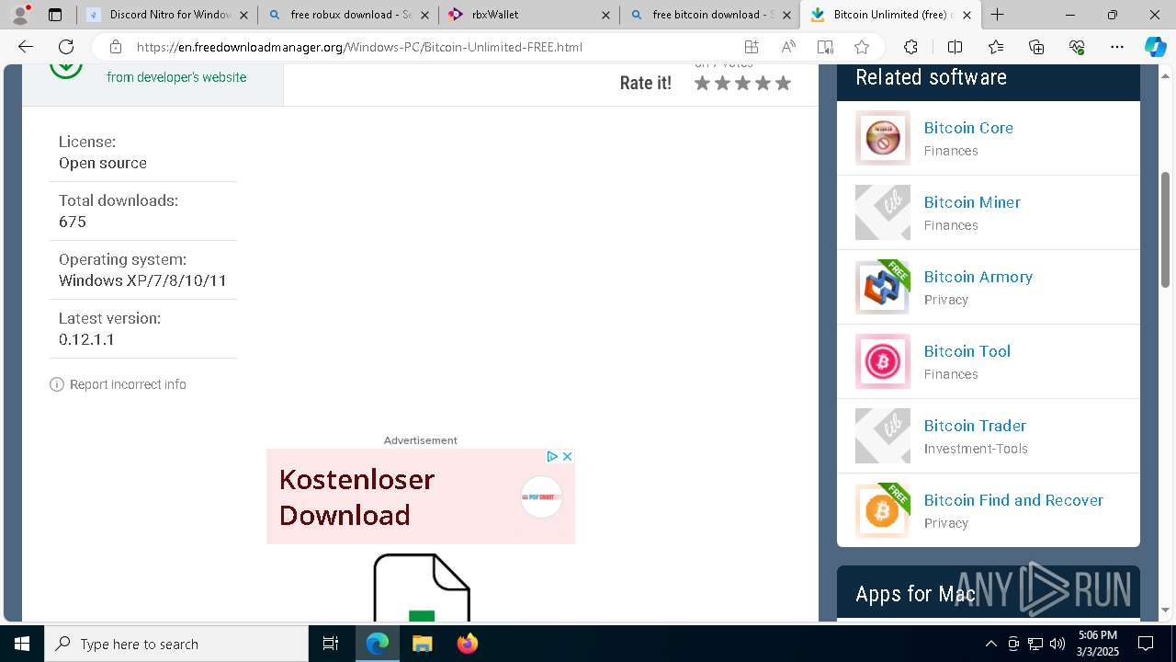Open the Collections icon

(x=1036, y=47)
